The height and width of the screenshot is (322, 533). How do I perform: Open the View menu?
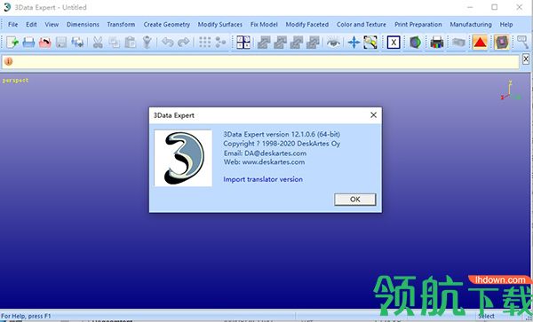tap(52, 25)
